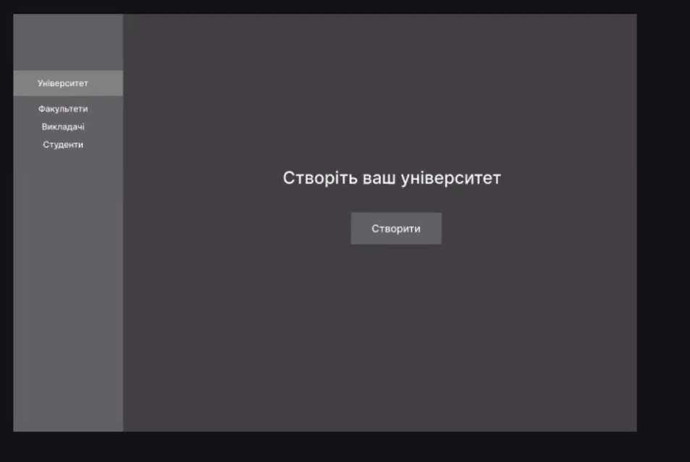Click empty sidebar area below Студенти
Image resolution: width=690 pixels, height=462 pixels.
click(x=67, y=289)
